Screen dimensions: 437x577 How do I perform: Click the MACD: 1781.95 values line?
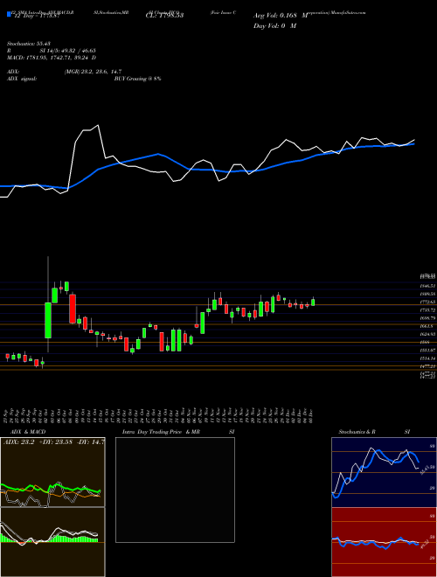52,58
